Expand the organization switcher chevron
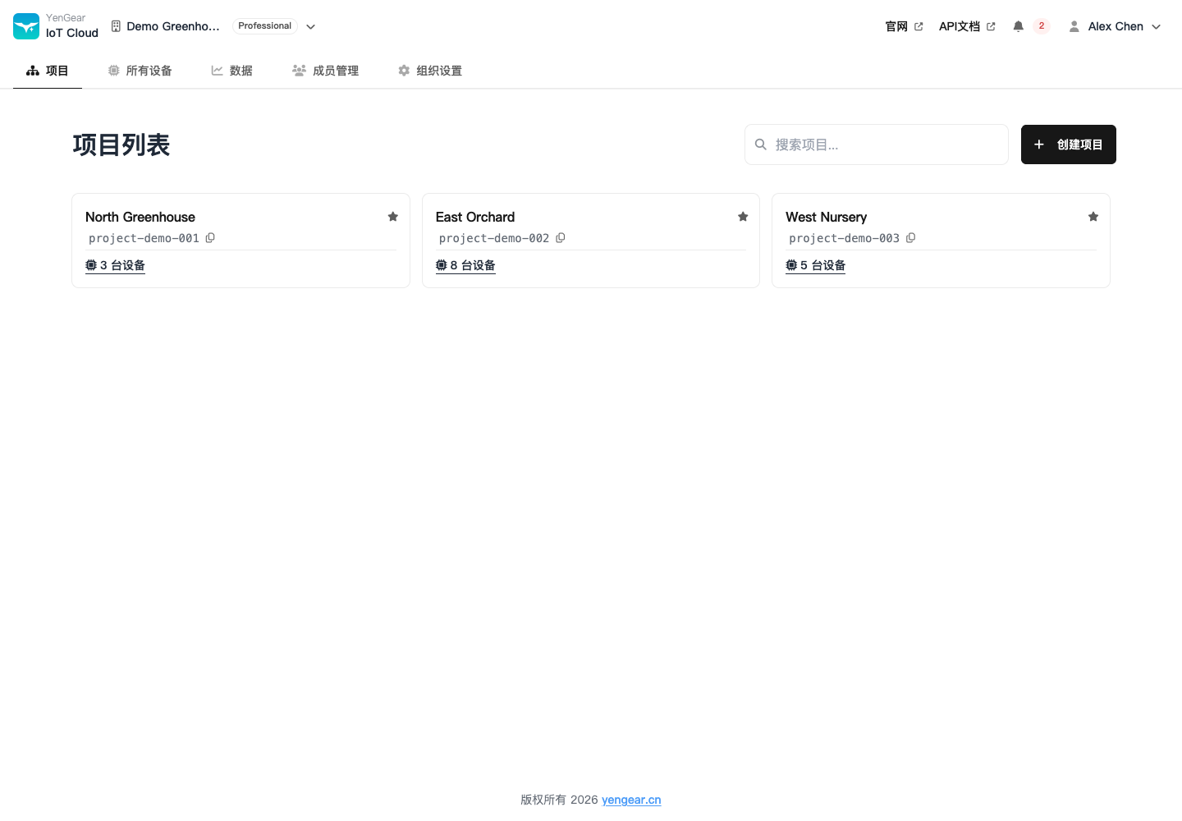The image size is (1182, 821). [x=311, y=26]
